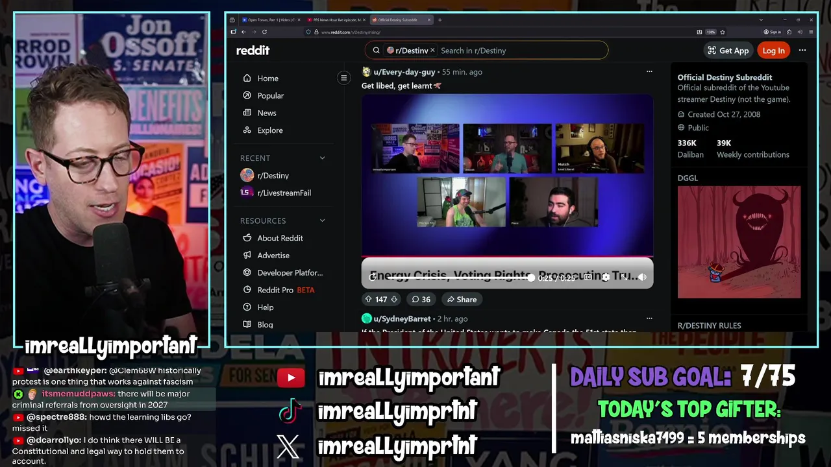
Task: Open a new browser tab
Action: 440,20
